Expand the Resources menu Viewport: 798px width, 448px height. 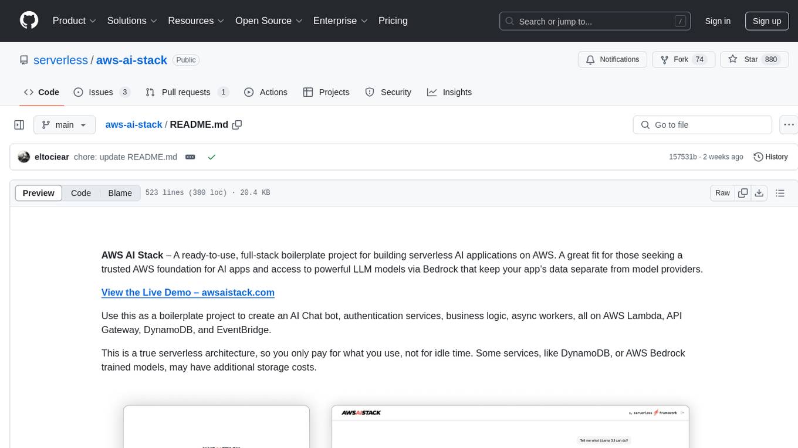point(196,21)
